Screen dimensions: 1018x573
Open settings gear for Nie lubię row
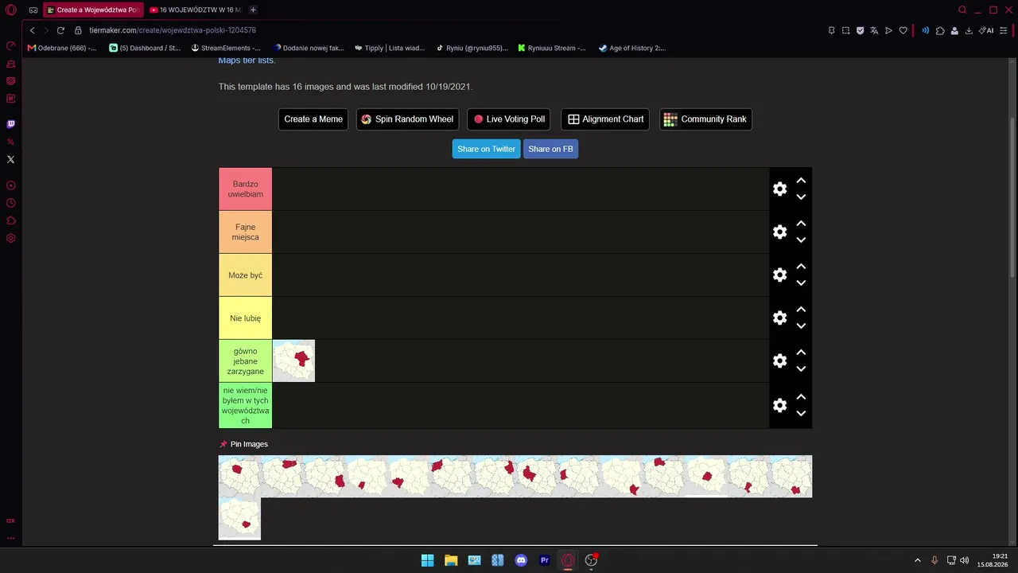779,318
